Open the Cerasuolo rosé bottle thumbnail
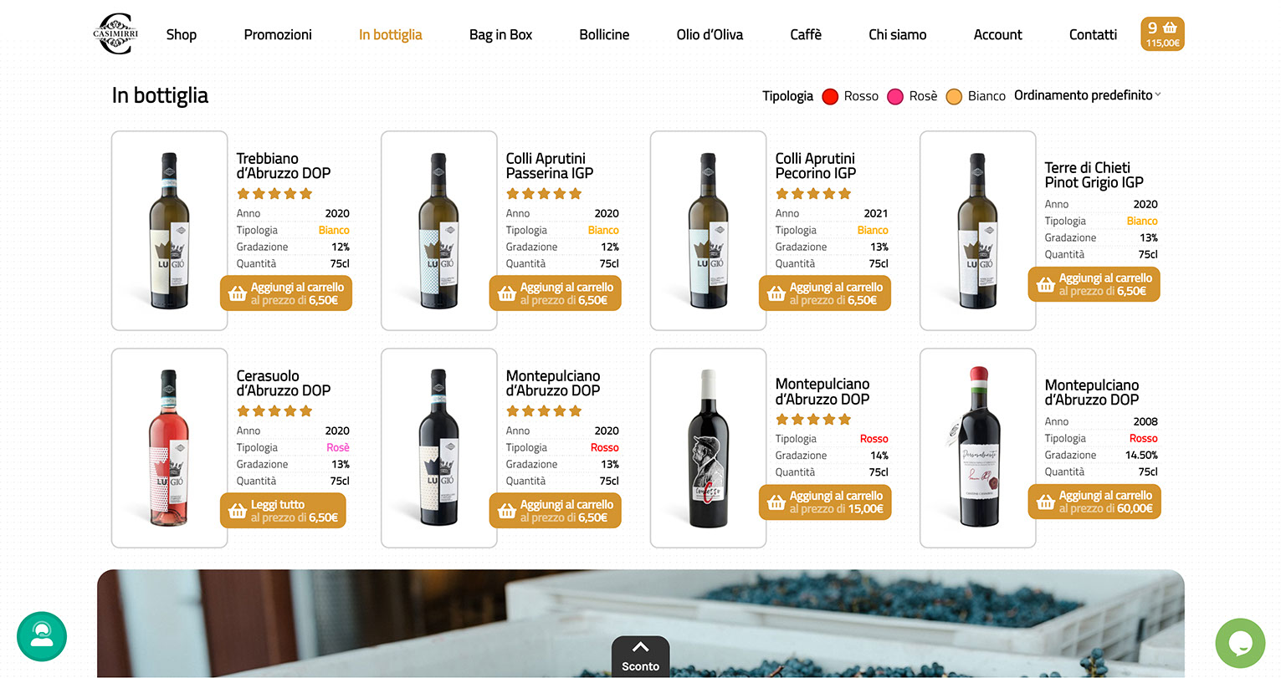This screenshot has height=678, width=1281. click(170, 448)
